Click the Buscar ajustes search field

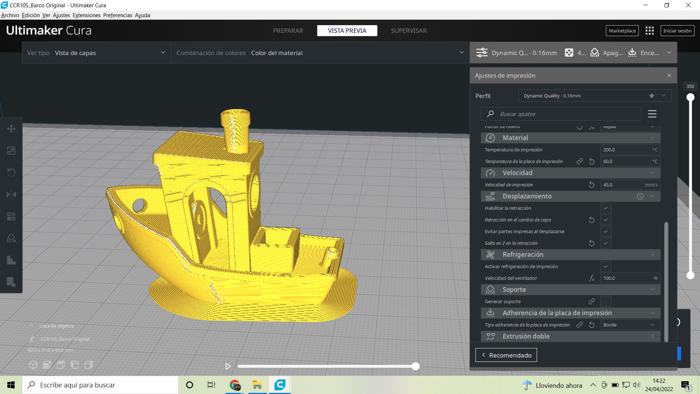561,114
